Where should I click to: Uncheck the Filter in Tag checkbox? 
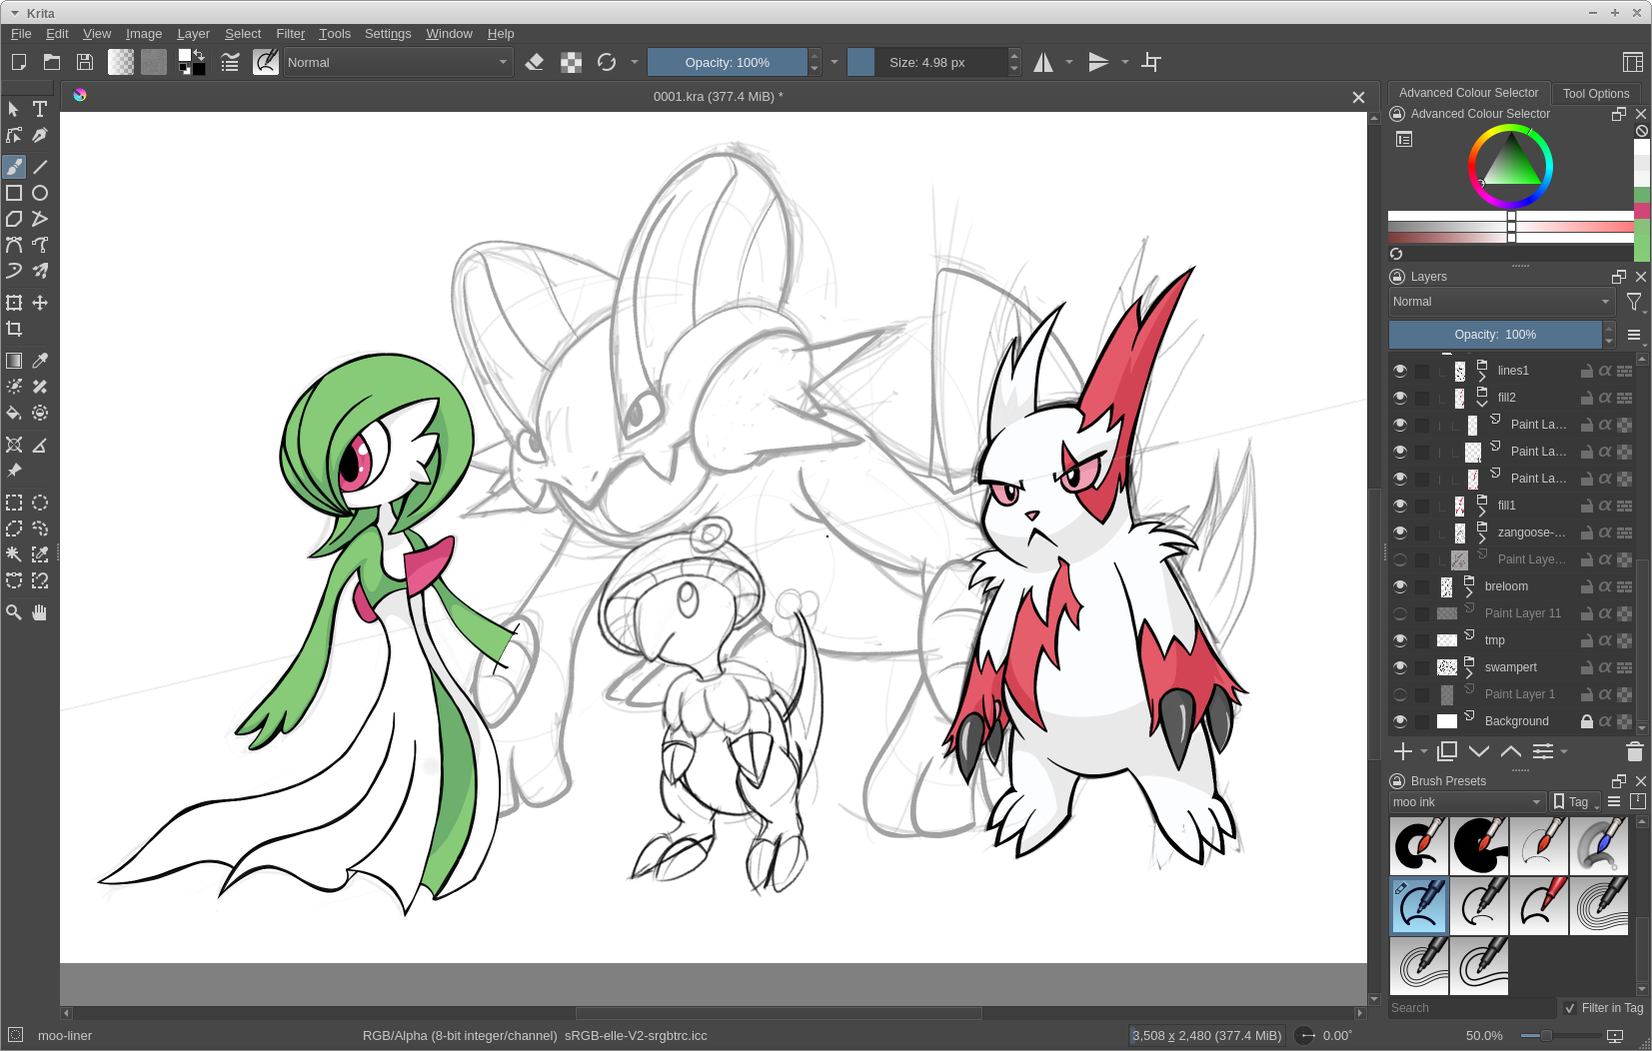1570,1008
